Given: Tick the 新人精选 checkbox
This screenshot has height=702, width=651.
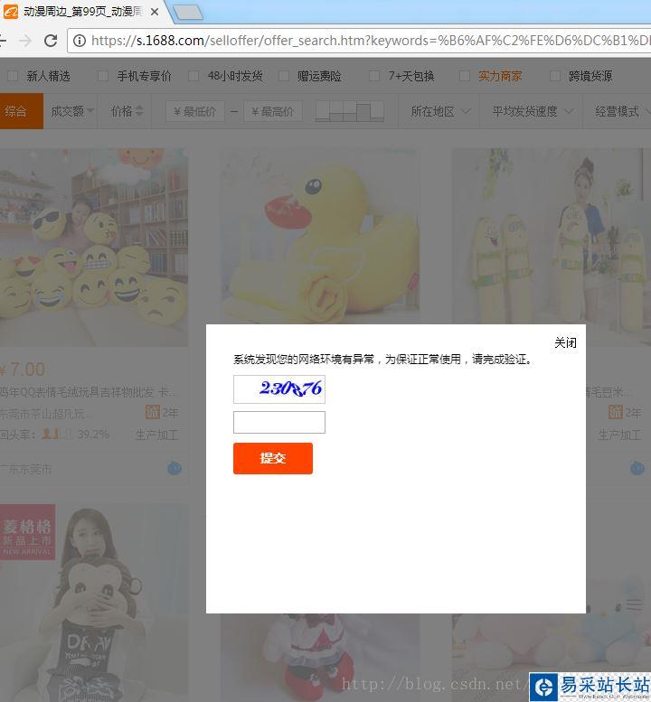Looking at the screenshot, I should (x=13, y=76).
